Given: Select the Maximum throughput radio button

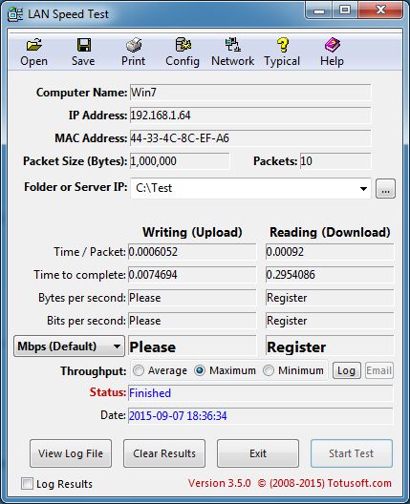Looking at the screenshot, I should pos(200,370).
